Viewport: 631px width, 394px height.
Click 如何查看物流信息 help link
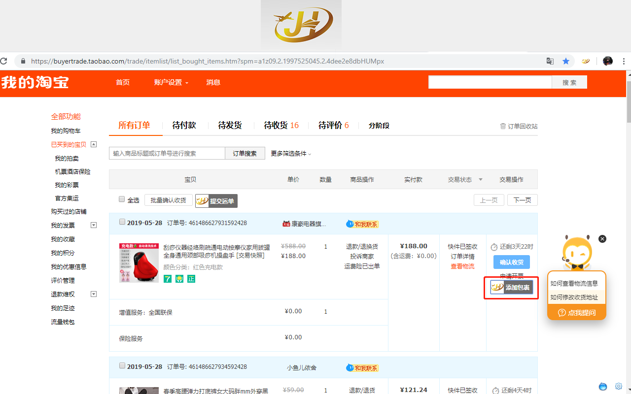(x=574, y=284)
